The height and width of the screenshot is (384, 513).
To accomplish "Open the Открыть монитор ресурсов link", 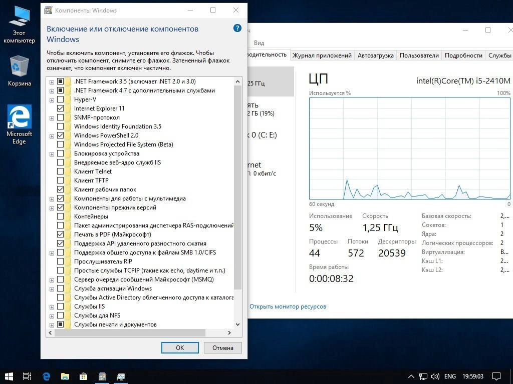I will tap(288, 306).
